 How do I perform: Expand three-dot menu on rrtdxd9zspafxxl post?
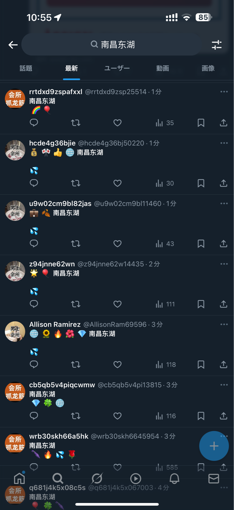(x=224, y=91)
